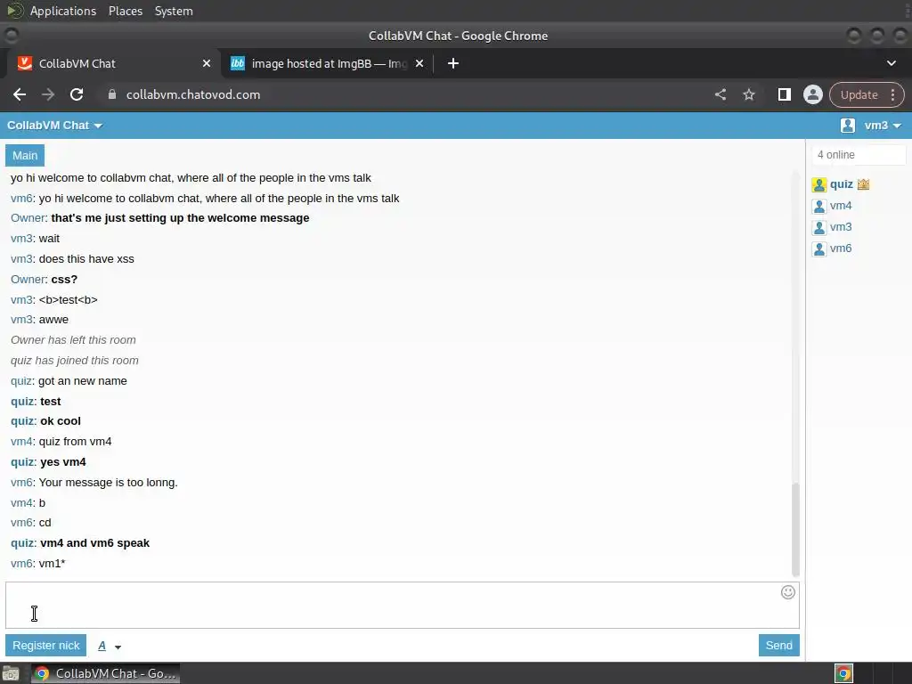This screenshot has width=912, height=684.
Task: Click CollabVM tab favicon
Action: click(24, 63)
